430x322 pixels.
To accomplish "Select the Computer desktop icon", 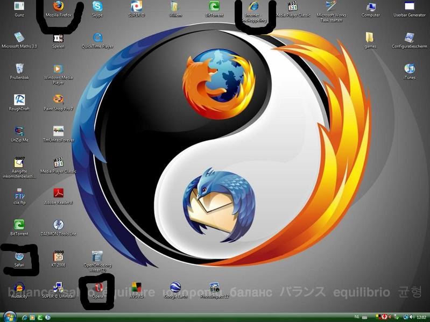I will pos(370,9).
